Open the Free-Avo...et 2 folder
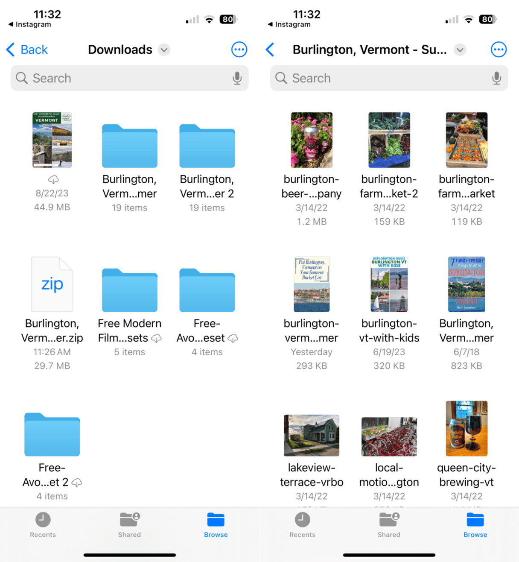The image size is (519, 562). point(52,435)
